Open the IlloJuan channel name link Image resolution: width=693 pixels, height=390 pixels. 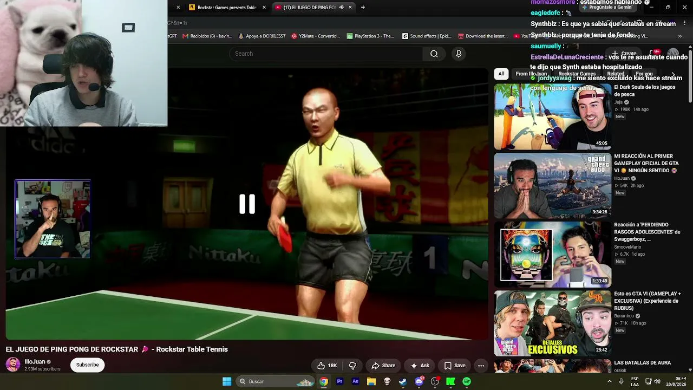click(35, 362)
